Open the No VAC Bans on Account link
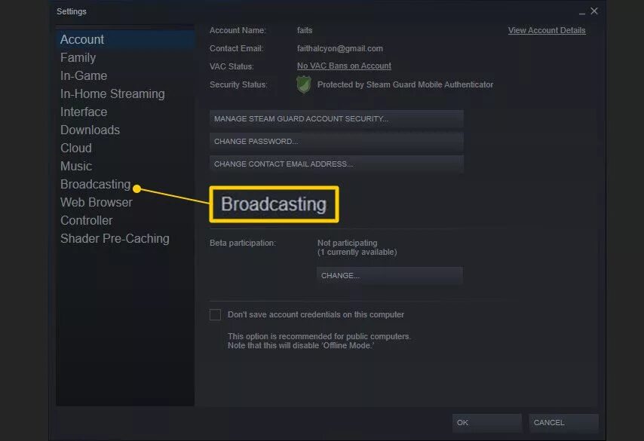Screen dimensions: 644x441 [344, 66]
